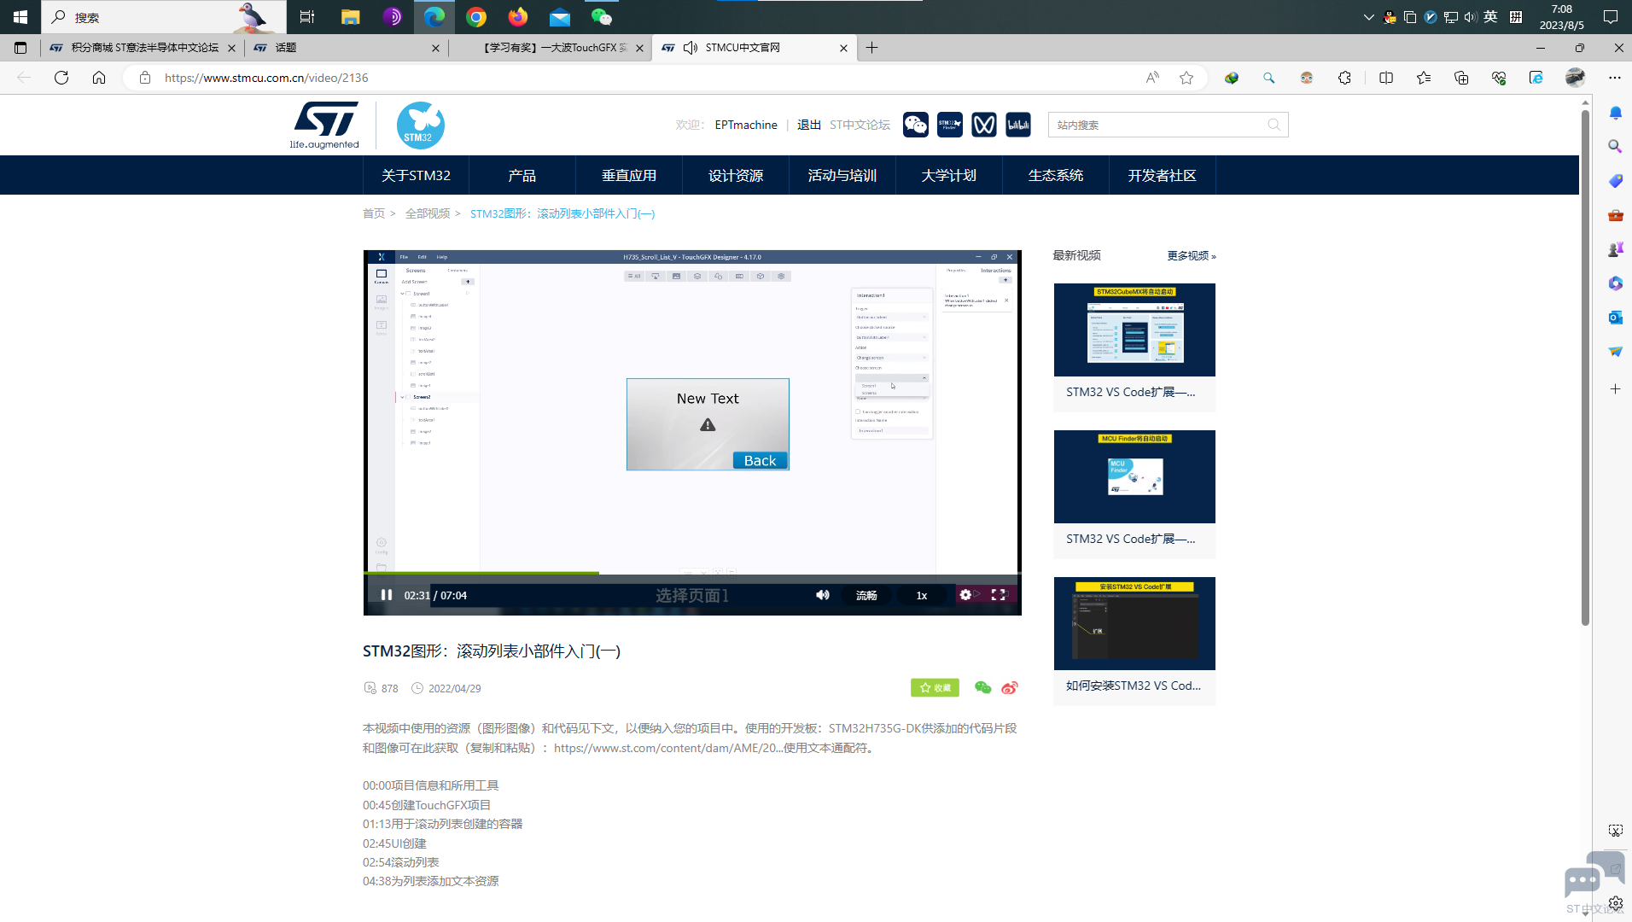
Task: Open the Bilibili icon in the site header
Action: coord(1018,125)
